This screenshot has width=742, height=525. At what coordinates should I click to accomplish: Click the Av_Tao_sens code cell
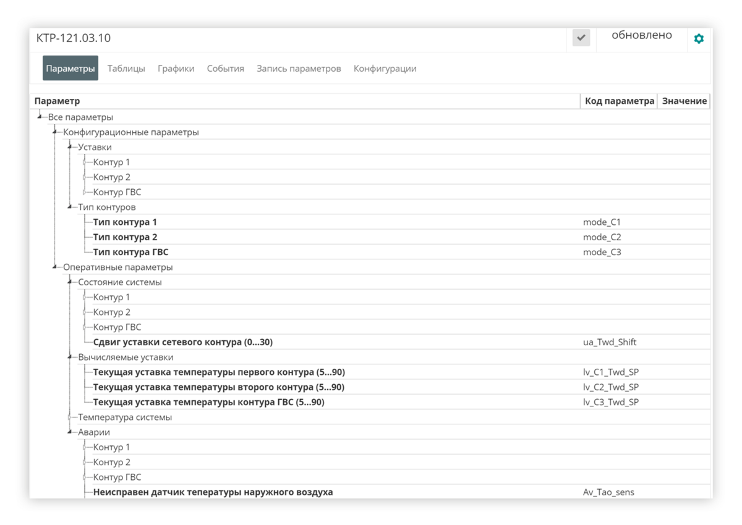click(x=608, y=492)
